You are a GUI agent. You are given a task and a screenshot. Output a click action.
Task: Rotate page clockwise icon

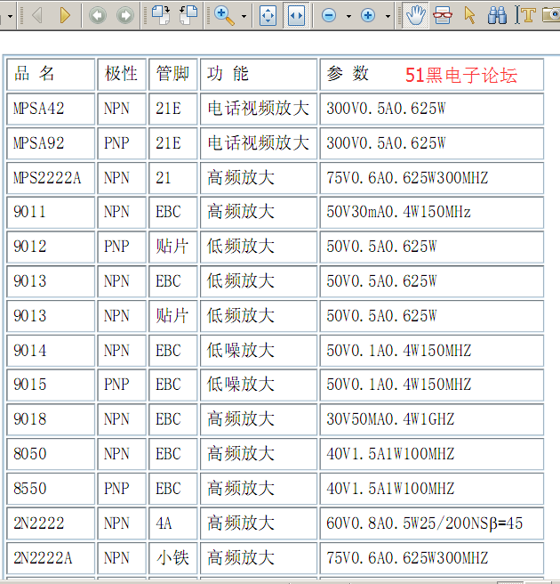(x=162, y=15)
